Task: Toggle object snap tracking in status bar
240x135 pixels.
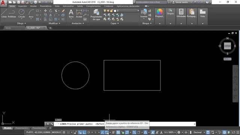Action: (102, 132)
